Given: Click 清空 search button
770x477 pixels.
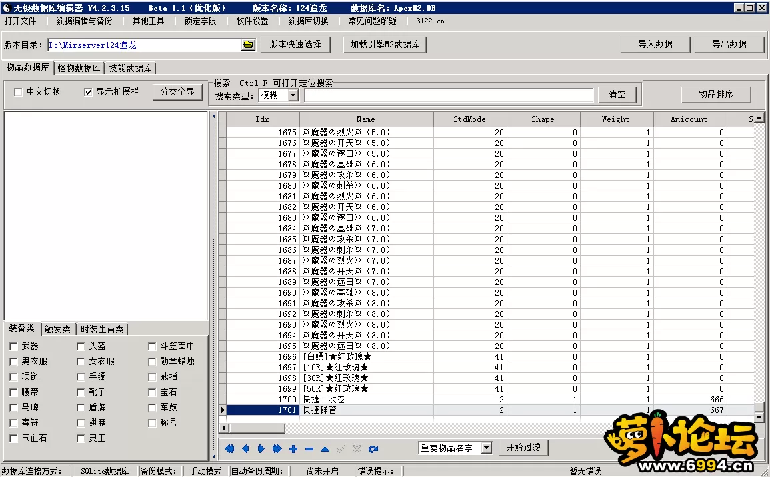Looking at the screenshot, I should tap(617, 94).
